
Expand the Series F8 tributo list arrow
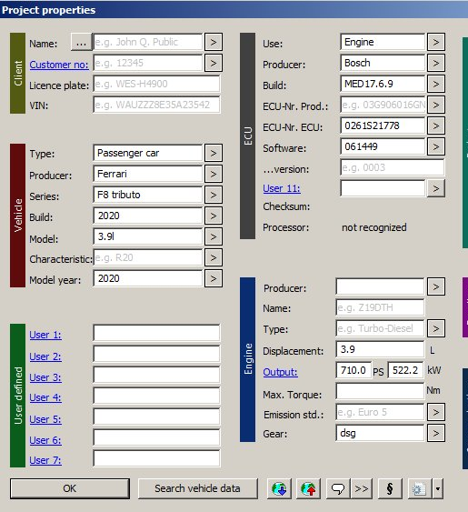(x=214, y=195)
